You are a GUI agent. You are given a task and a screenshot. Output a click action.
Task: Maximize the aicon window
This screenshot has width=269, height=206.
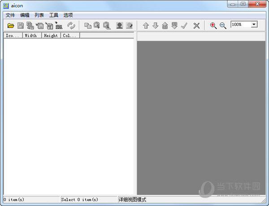pos(243,4)
